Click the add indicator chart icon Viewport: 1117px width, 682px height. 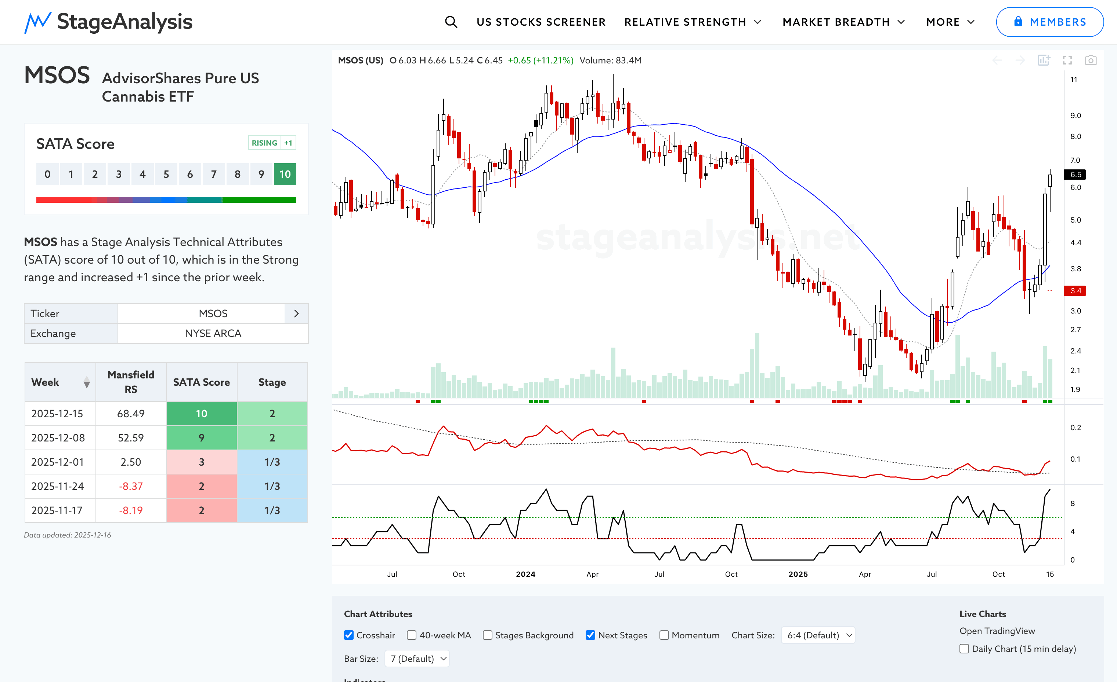point(1044,60)
